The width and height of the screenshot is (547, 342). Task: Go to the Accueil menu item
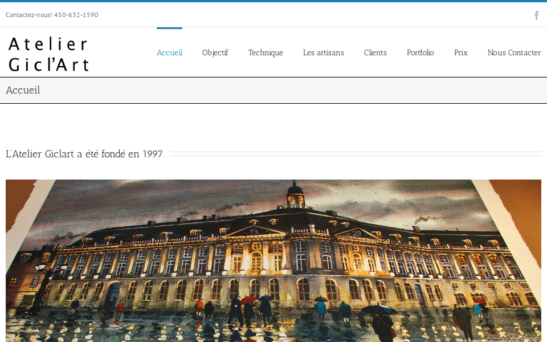(x=169, y=52)
